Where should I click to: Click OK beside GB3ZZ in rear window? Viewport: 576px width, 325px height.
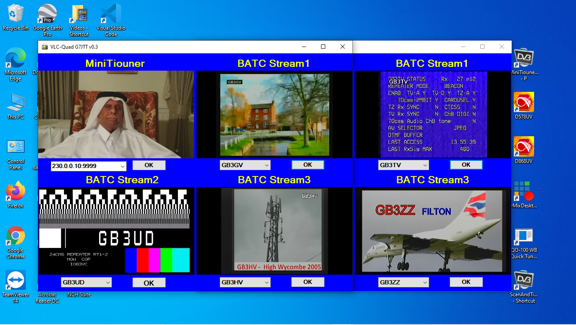pos(466,282)
